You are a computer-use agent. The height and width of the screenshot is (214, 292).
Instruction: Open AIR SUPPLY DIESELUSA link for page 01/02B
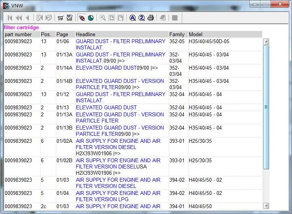pos(118,163)
